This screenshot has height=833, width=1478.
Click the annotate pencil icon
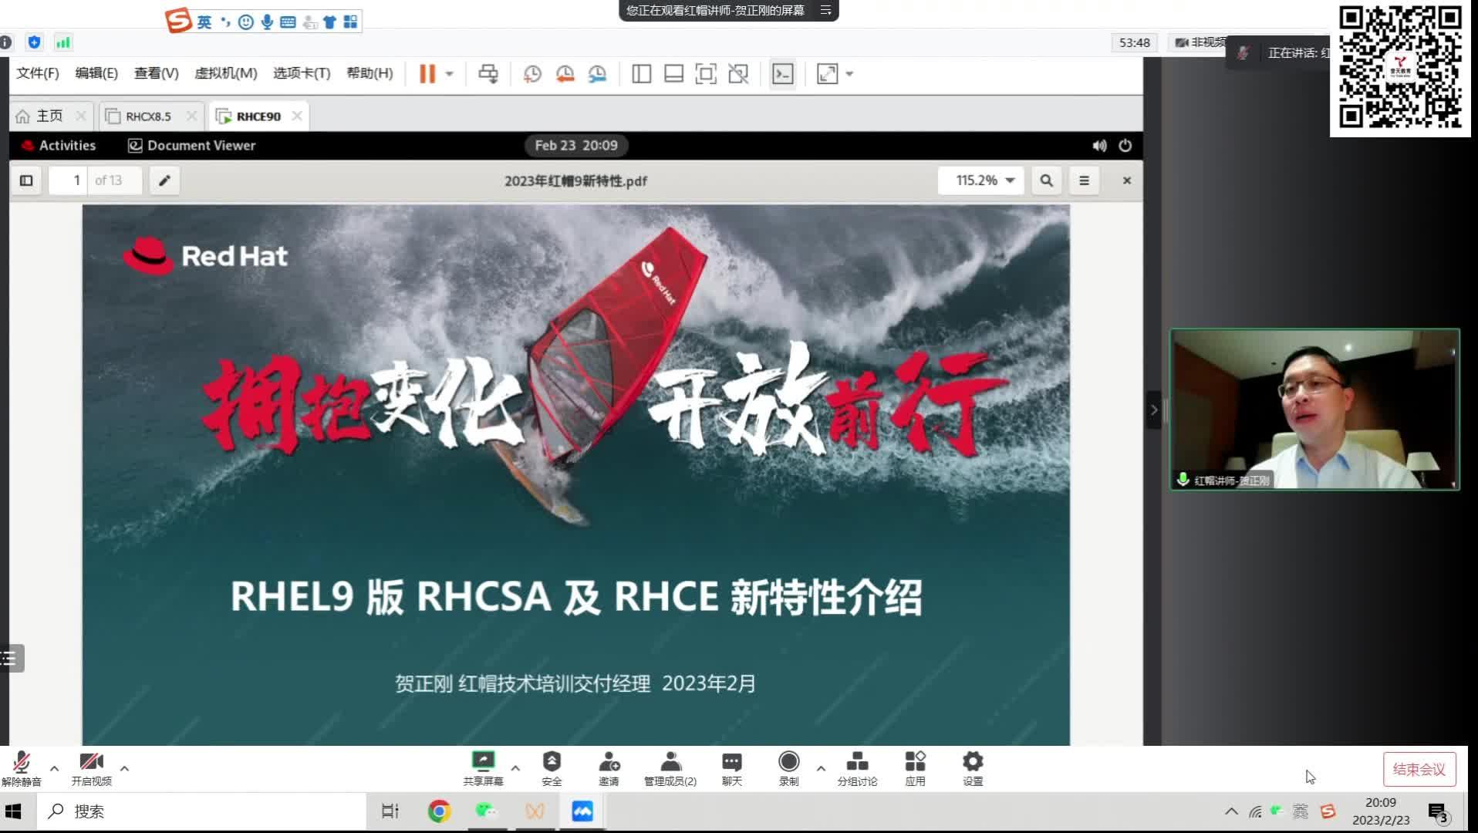click(164, 180)
